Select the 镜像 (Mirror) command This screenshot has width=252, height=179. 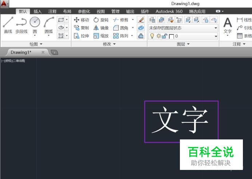click(x=101, y=28)
